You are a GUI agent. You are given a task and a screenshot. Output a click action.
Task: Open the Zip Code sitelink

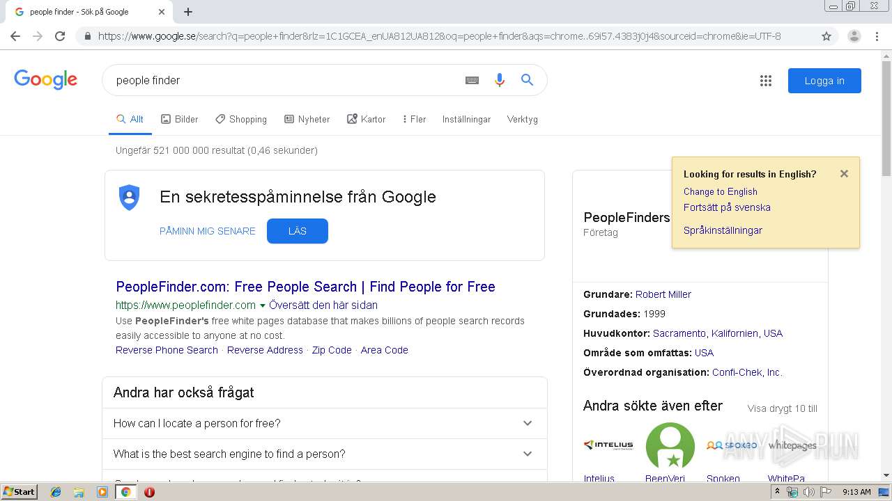332,350
